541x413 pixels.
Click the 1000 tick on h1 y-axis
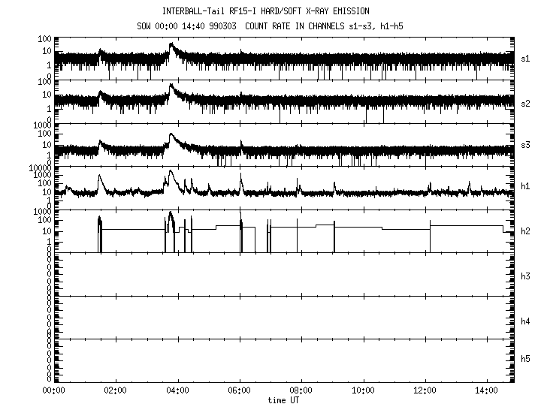coord(39,169)
